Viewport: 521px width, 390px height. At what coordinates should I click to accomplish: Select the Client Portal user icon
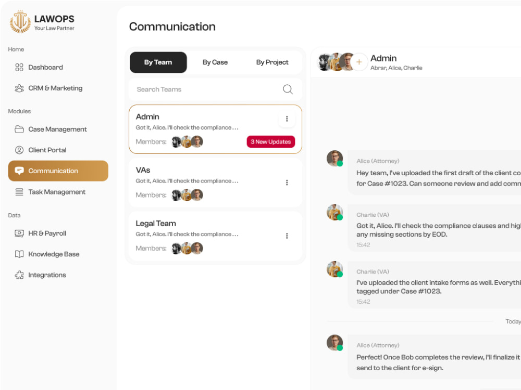(19, 150)
